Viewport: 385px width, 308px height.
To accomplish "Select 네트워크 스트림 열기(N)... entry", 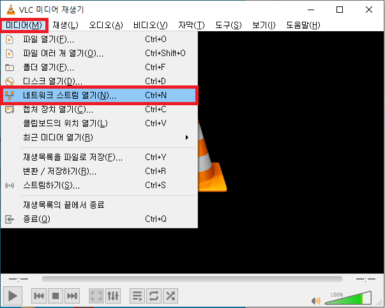I will coord(99,95).
